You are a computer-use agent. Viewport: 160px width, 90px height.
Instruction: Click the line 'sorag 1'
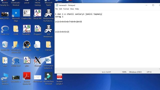[x=59, y=17]
